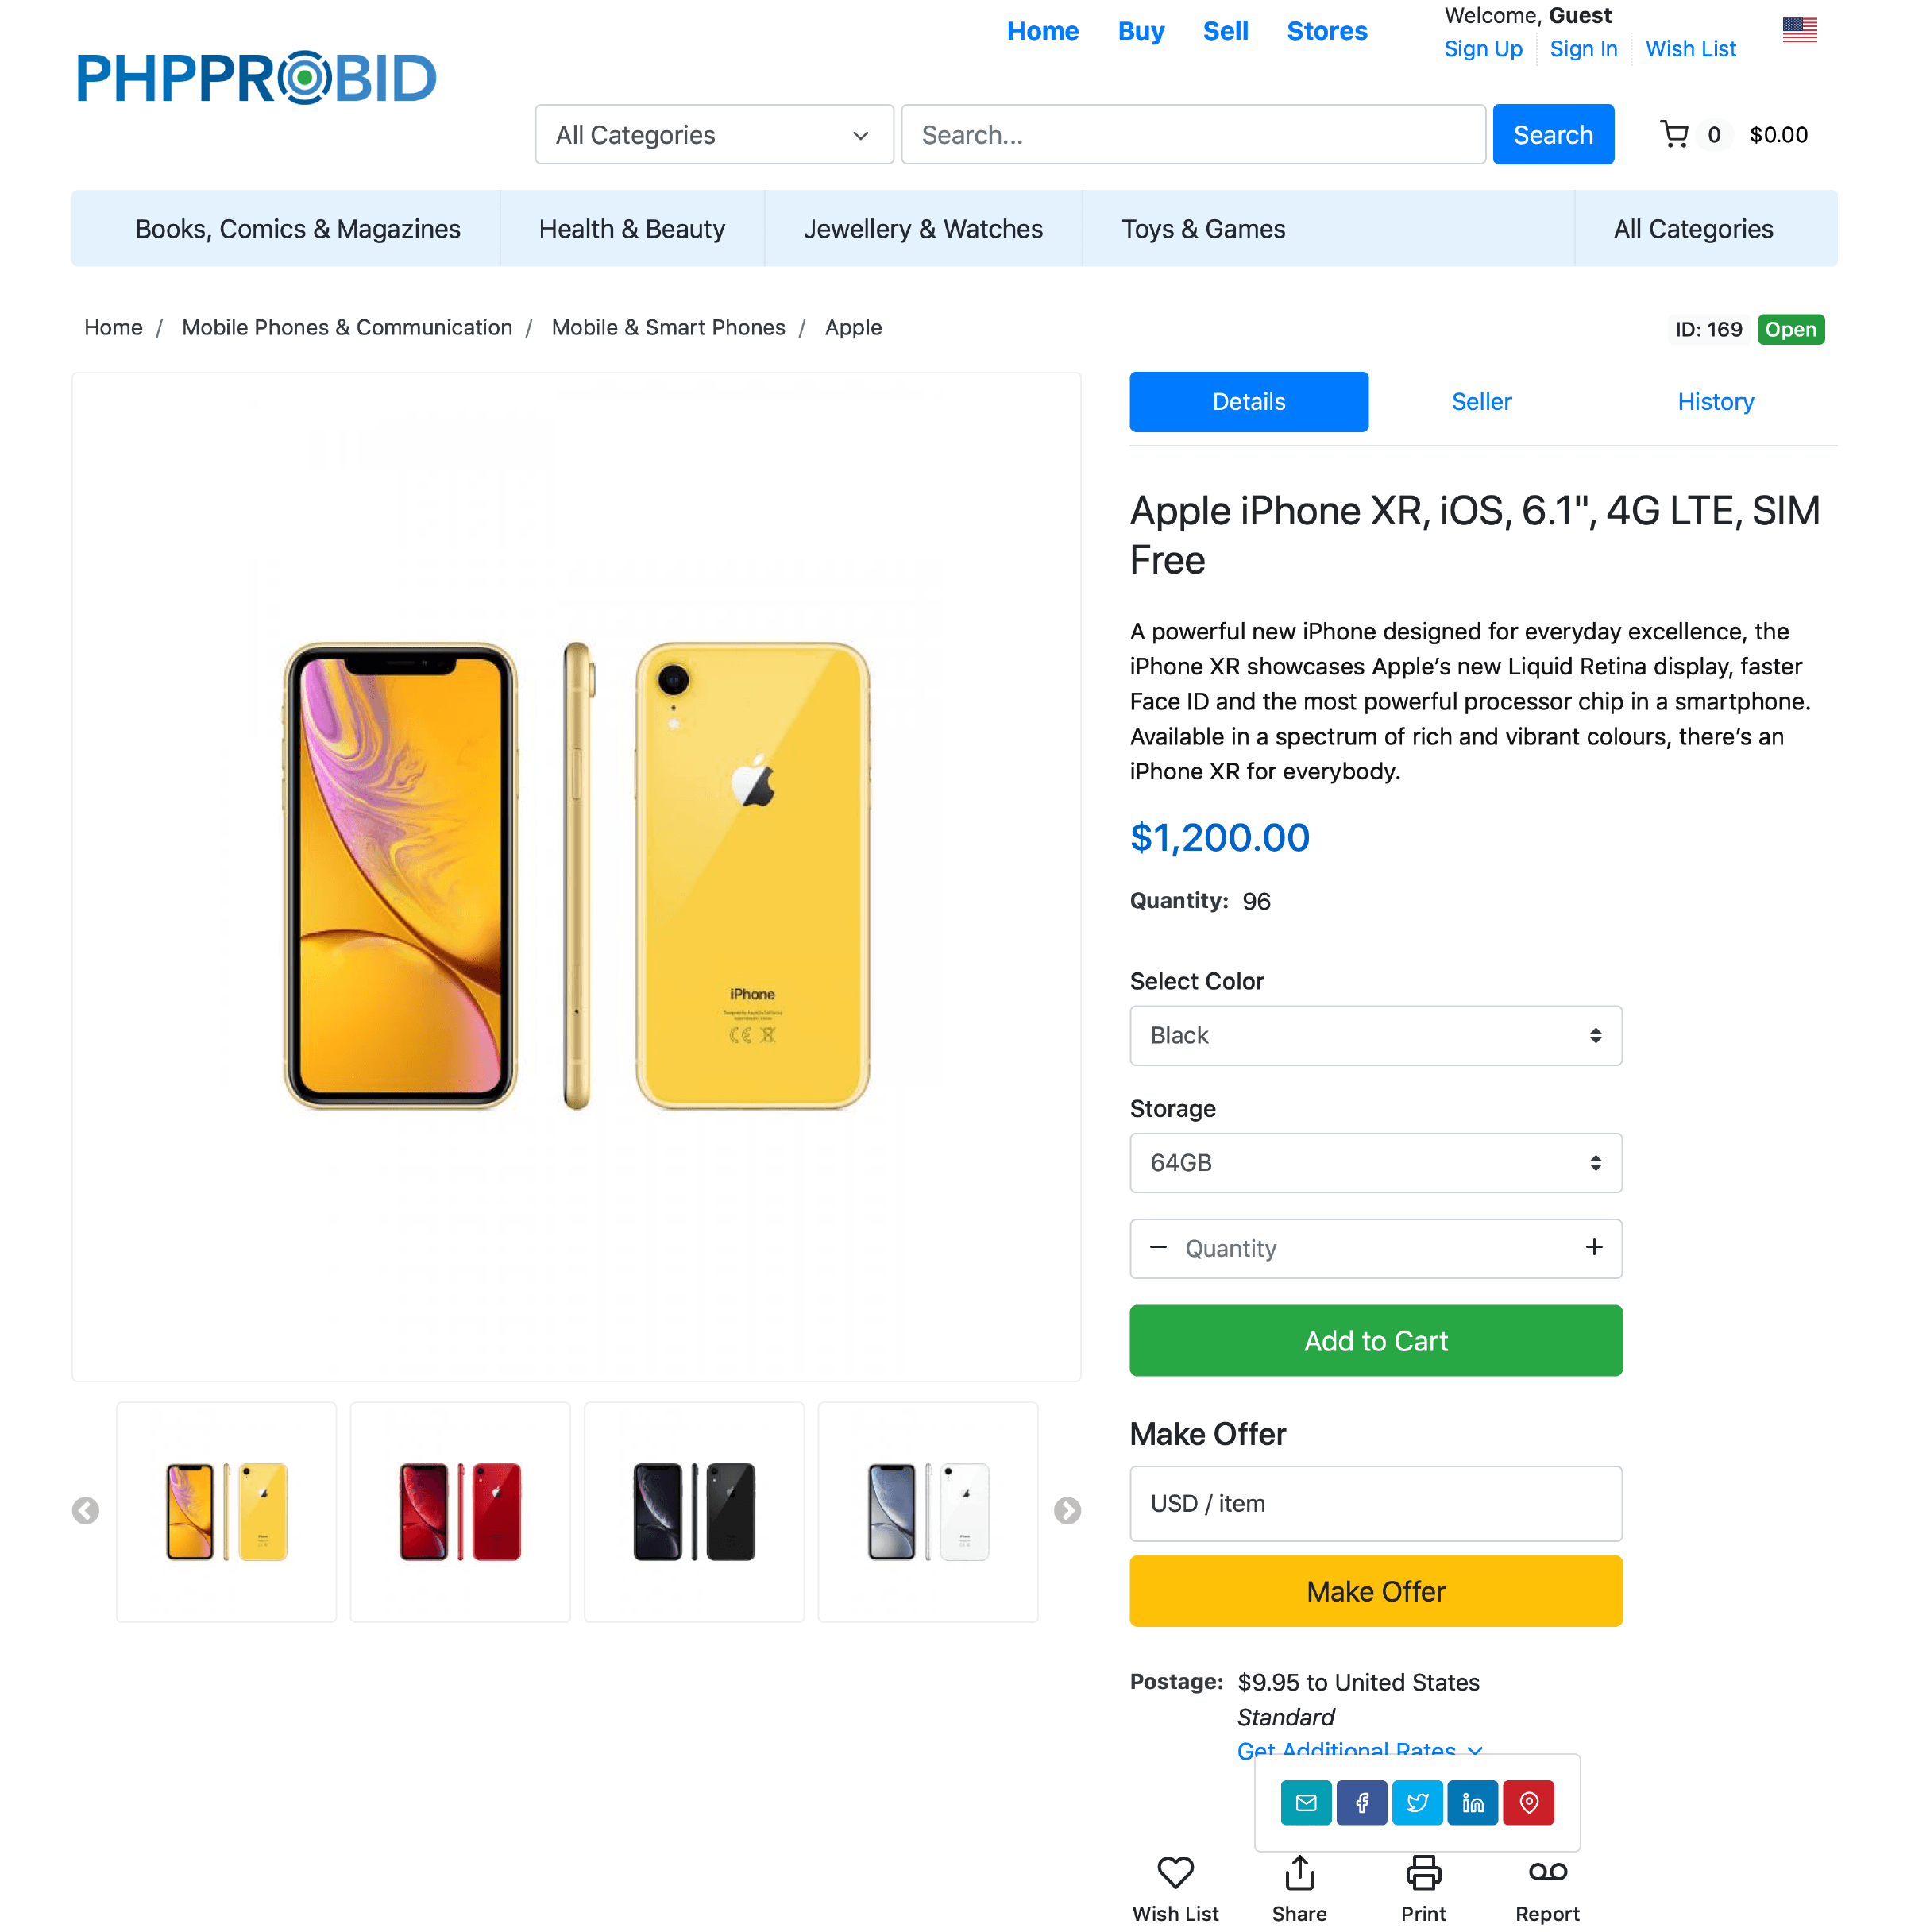Add item to Wish List heart icon

coord(1175,1872)
